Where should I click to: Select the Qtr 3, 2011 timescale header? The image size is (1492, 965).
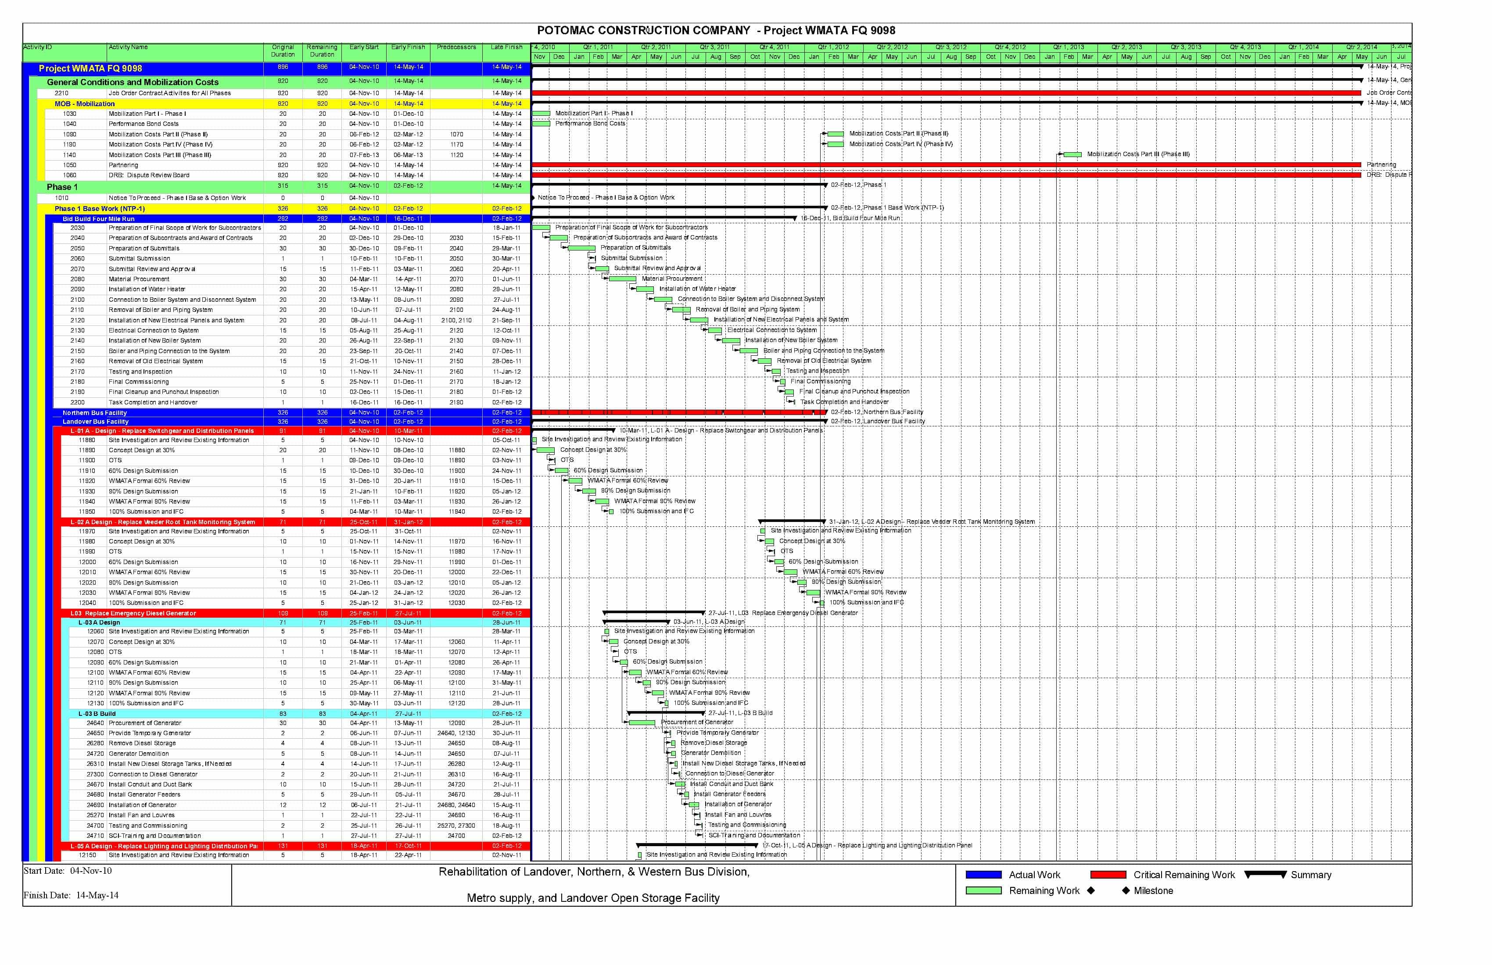tap(715, 47)
